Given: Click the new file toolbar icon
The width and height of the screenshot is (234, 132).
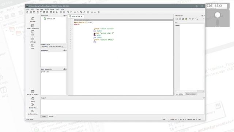Looking at the screenshot, I should (x=38, y=12).
